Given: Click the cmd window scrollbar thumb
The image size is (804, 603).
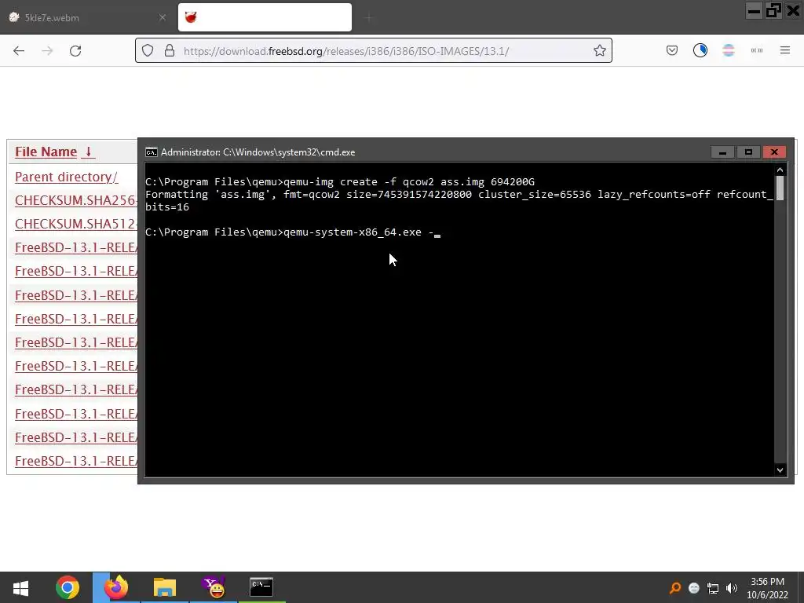Looking at the screenshot, I should (780, 188).
